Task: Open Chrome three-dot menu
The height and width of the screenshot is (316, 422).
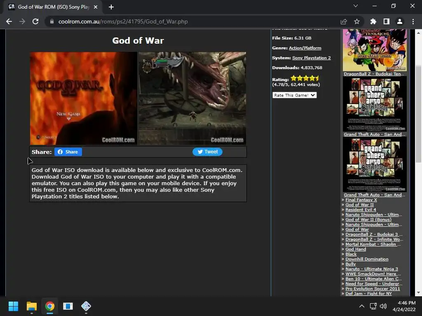Action: [x=413, y=21]
